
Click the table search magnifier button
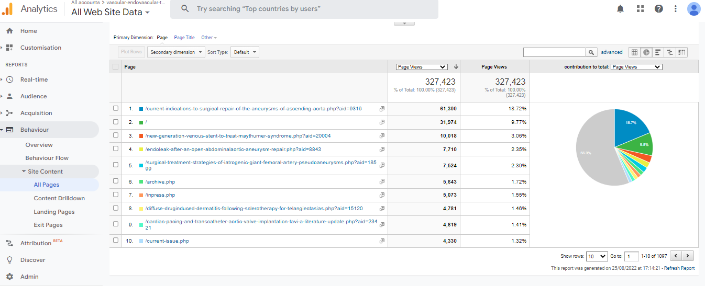tap(591, 52)
